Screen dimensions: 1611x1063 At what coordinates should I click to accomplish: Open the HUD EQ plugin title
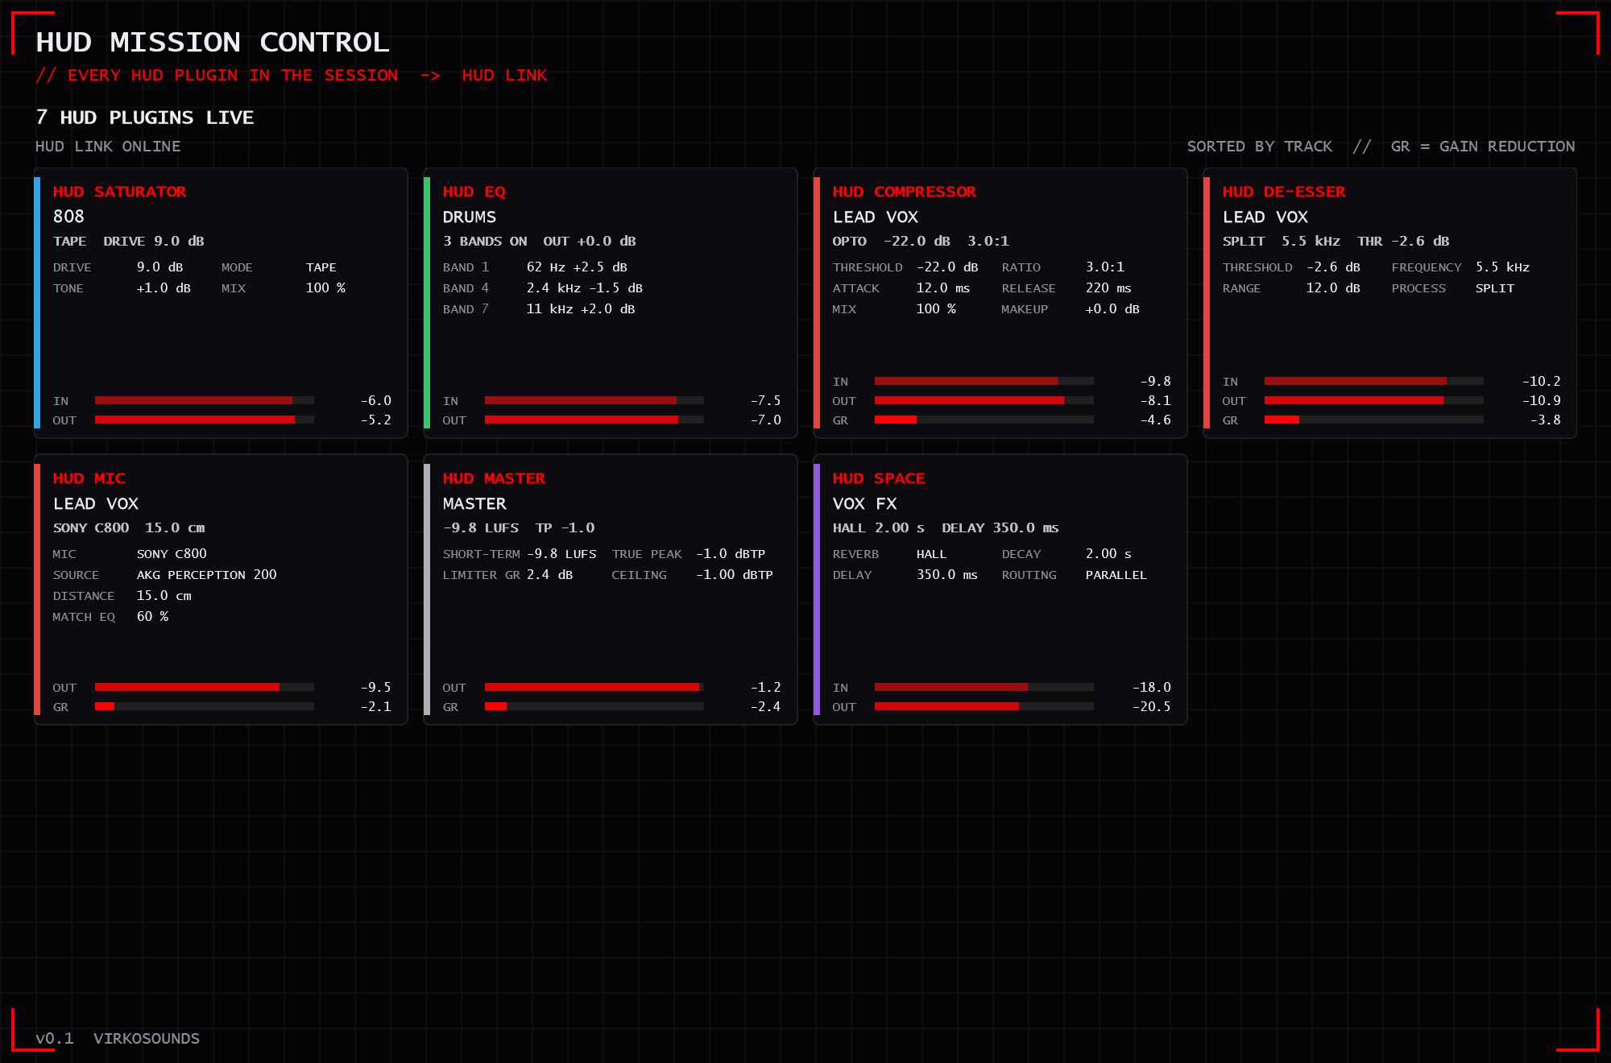coord(474,192)
